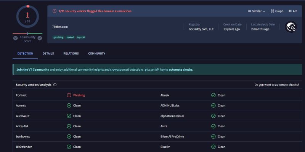Open the Graph view

(x=277, y=11)
